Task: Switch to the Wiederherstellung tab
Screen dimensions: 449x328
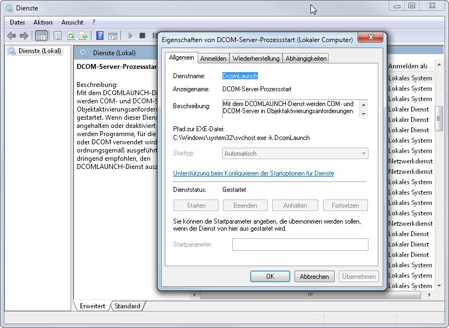Action: click(x=256, y=58)
